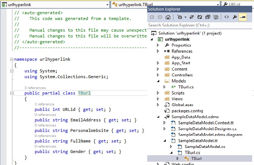The image size is (254, 165).
Task: Click the References icon in tree
Action: [167, 51]
